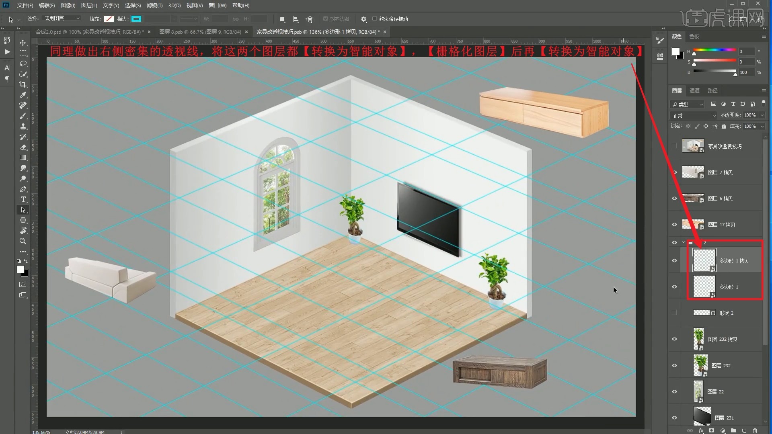Screen dimensions: 772x434
Task: Hide the 图层 232 拷贝 layer
Action: point(675,339)
